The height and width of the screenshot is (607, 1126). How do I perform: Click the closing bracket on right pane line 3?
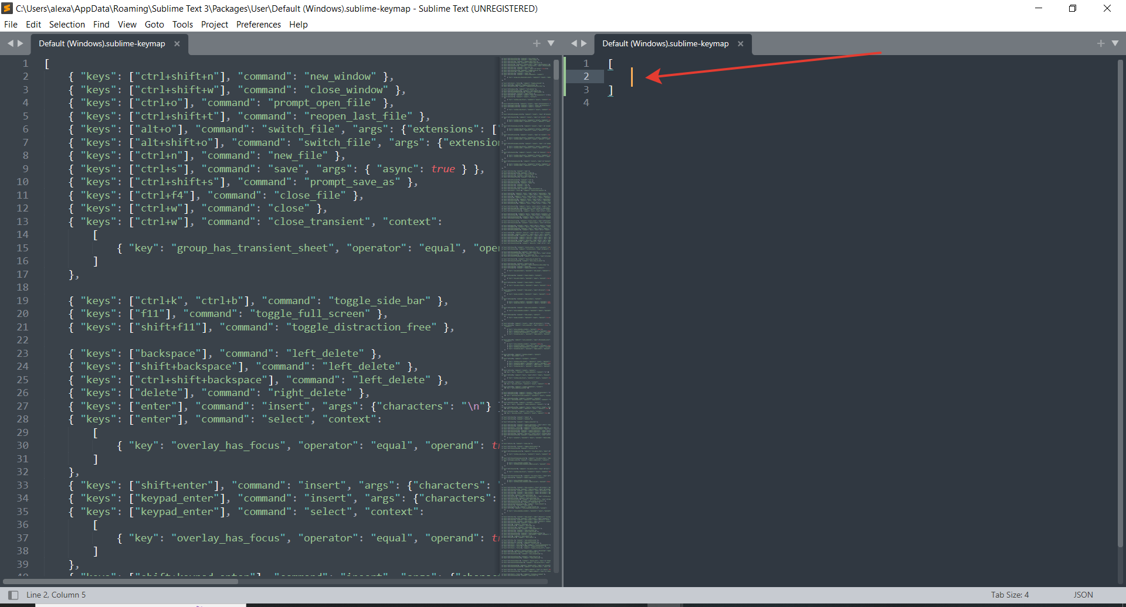611,90
